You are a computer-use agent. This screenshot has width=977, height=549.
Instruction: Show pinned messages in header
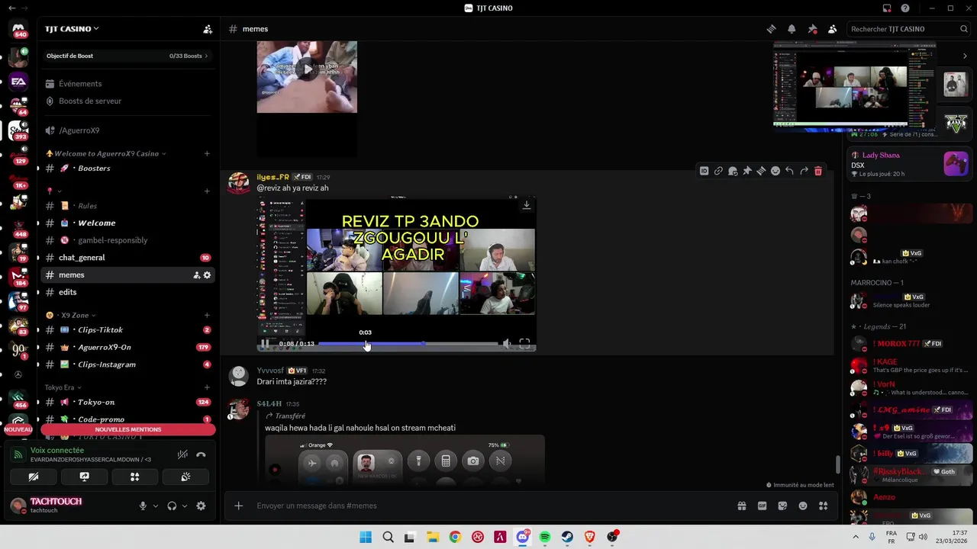(x=812, y=29)
